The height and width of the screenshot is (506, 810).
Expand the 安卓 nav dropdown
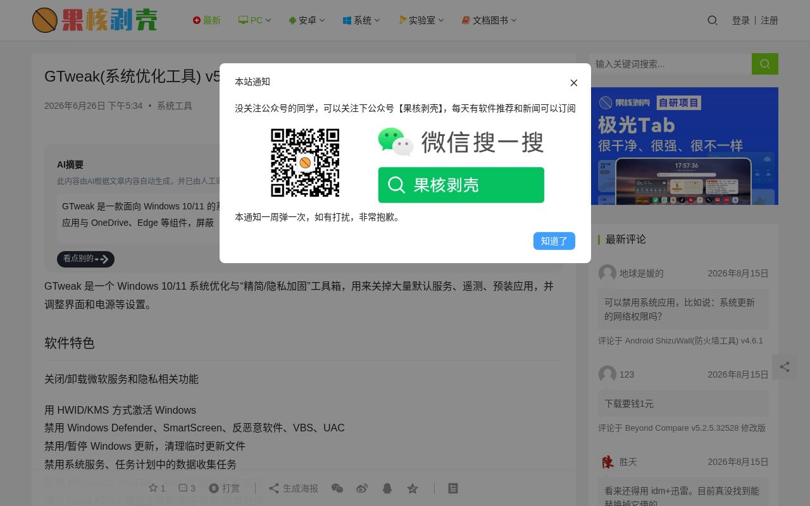coord(307,20)
